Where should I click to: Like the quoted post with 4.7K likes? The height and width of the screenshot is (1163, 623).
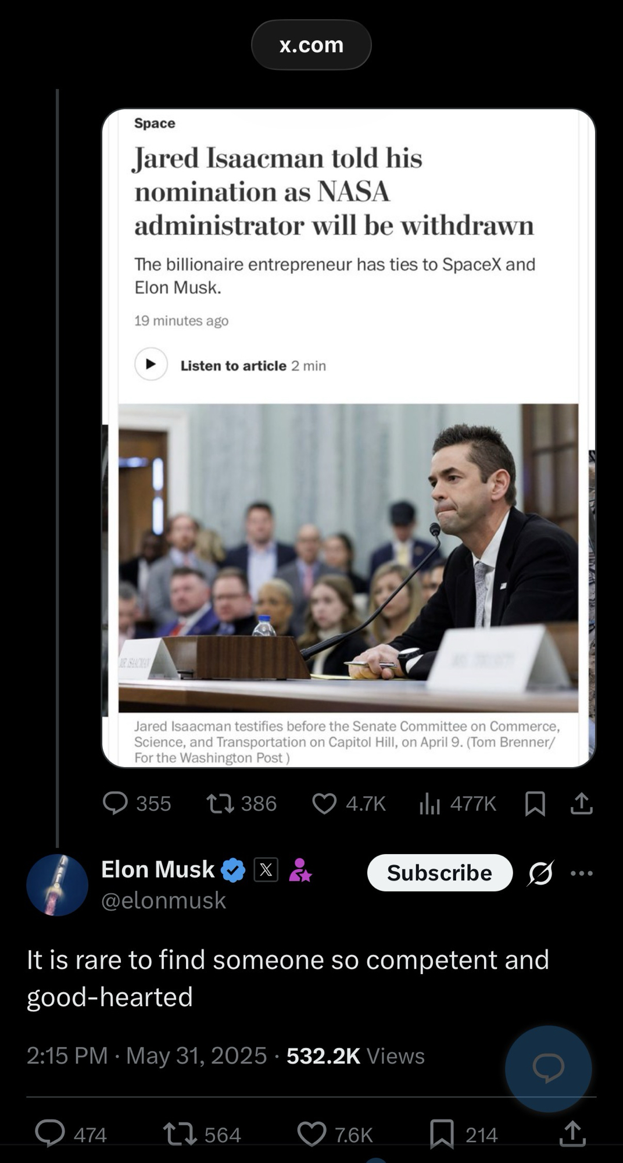[x=324, y=803]
